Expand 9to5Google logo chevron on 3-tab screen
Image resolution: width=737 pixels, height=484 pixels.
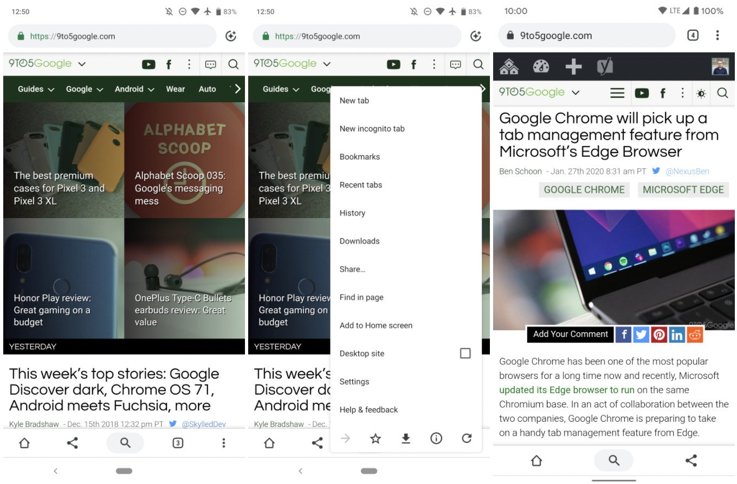pyautogui.click(x=82, y=64)
